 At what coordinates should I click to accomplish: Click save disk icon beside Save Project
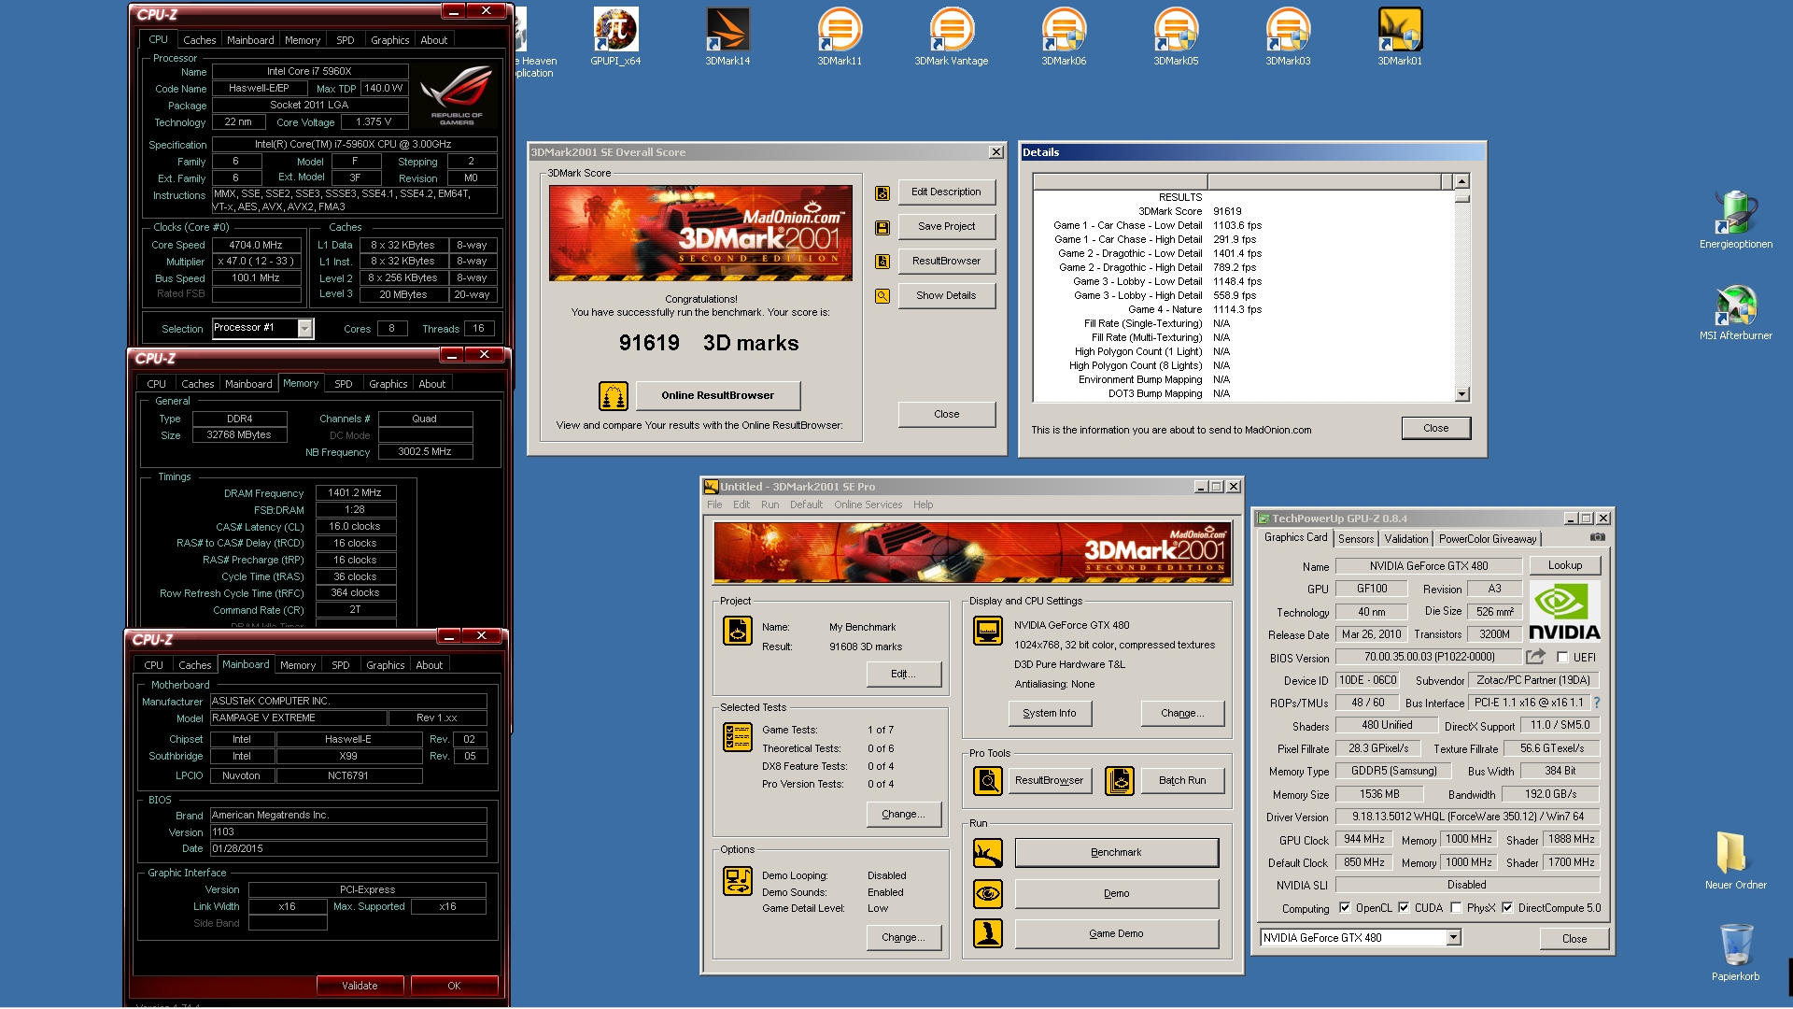[x=882, y=227]
